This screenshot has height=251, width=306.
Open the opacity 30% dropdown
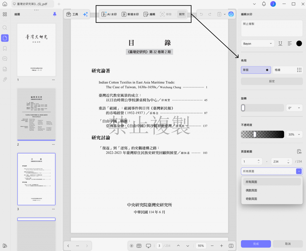294,134
